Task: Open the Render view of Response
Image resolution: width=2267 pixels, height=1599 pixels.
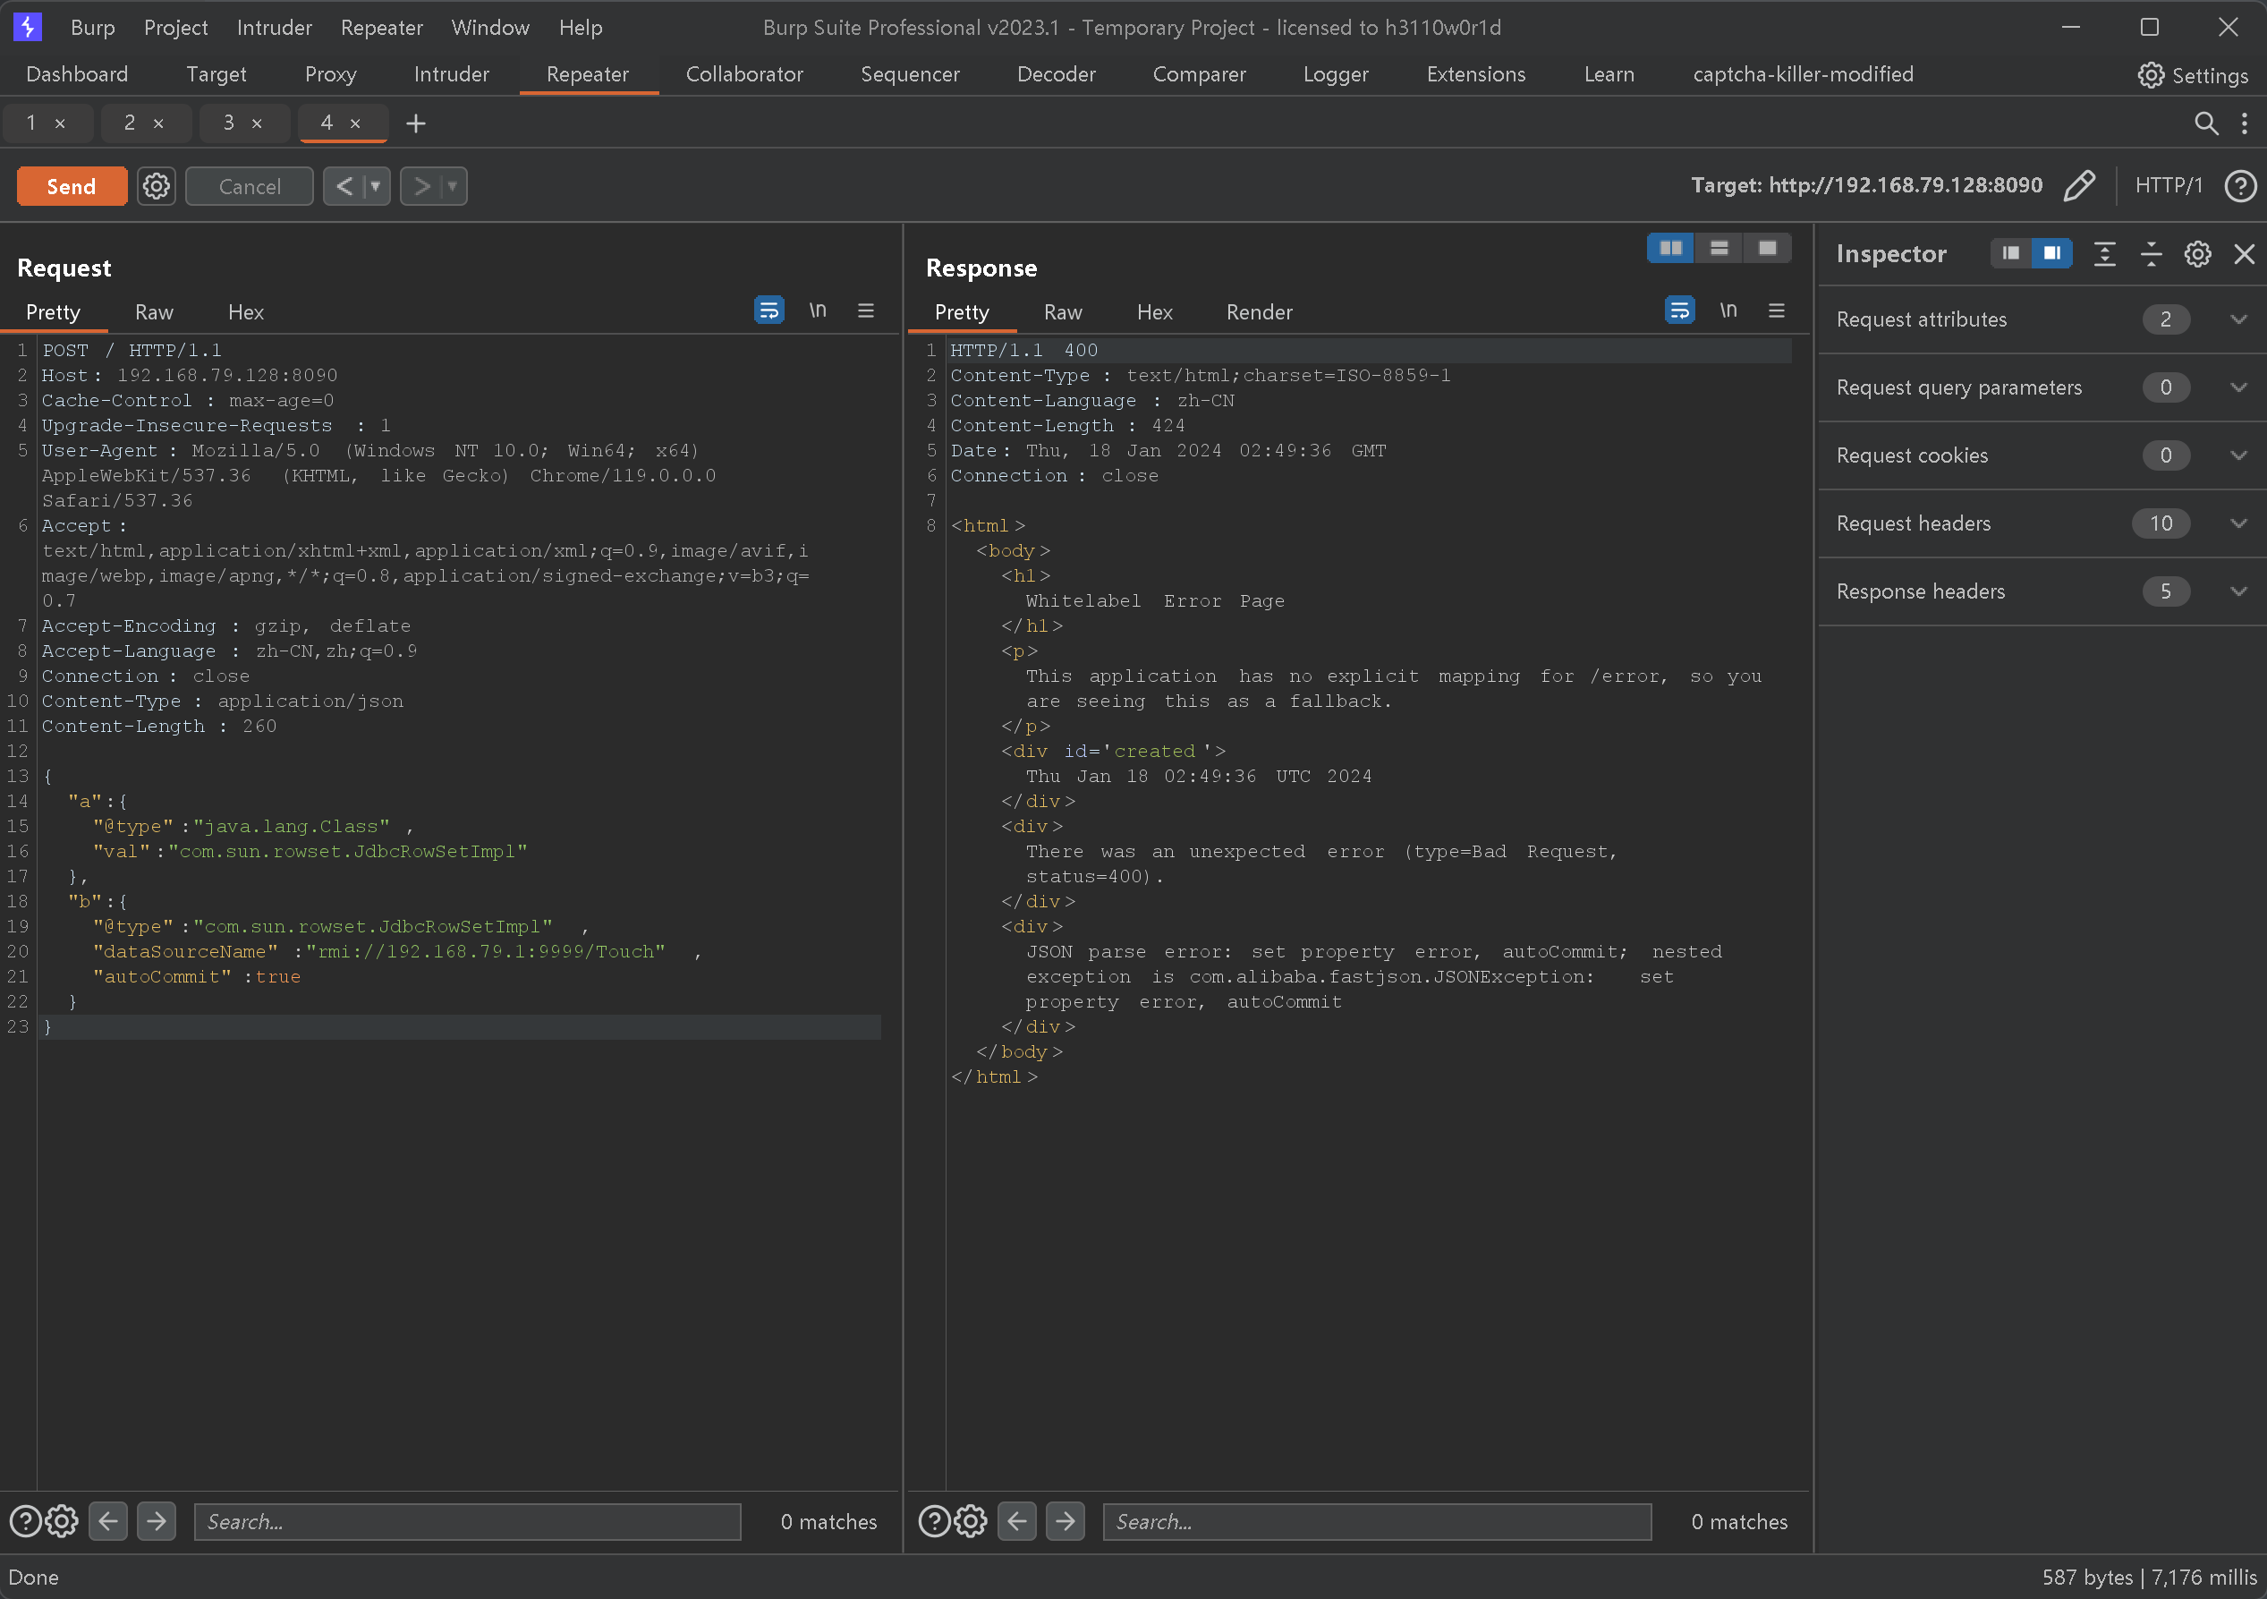Action: click(x=1258, y=312)
